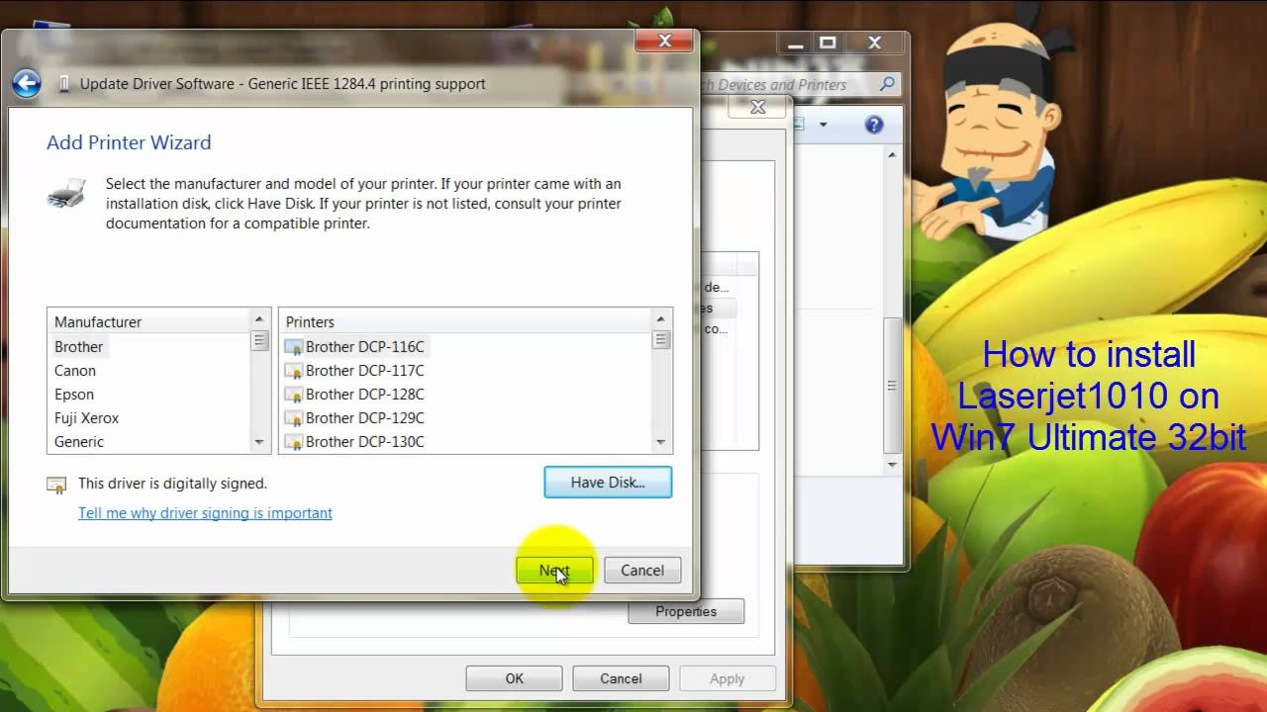The width and height of the screenshot is (1267, 712).
Task: Click OK in background properties dialog
Action: click(x=515, y=678)
